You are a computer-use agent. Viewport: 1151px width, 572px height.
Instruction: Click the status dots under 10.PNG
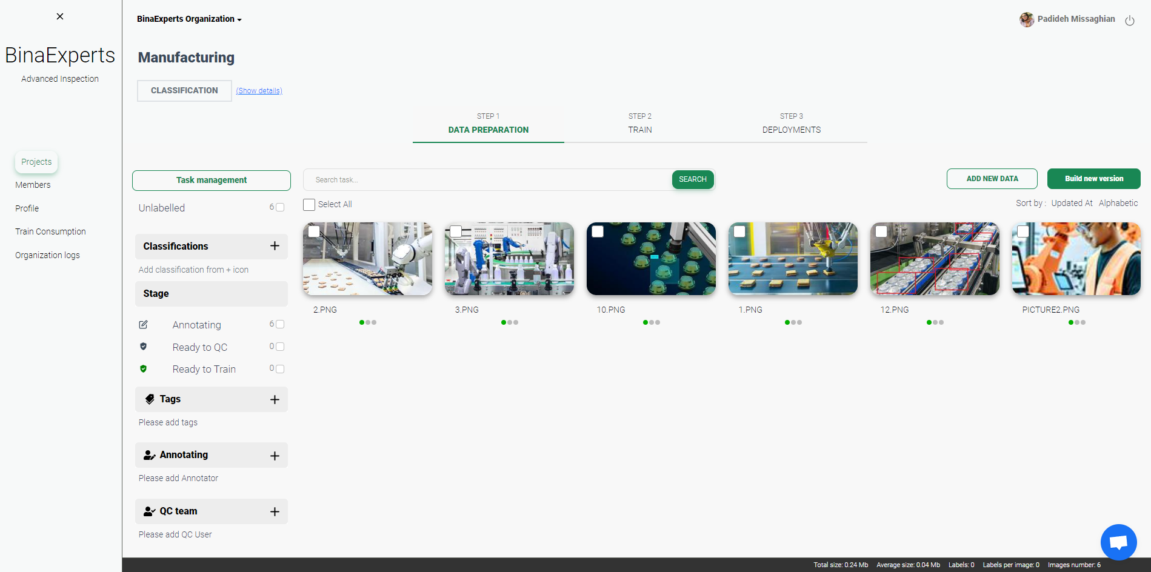pos(652,322)
